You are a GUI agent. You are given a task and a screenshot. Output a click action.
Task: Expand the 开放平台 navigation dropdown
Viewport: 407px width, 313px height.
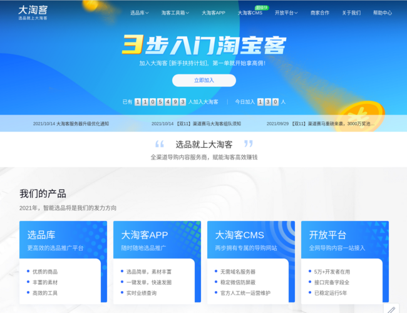coord(286,13)
